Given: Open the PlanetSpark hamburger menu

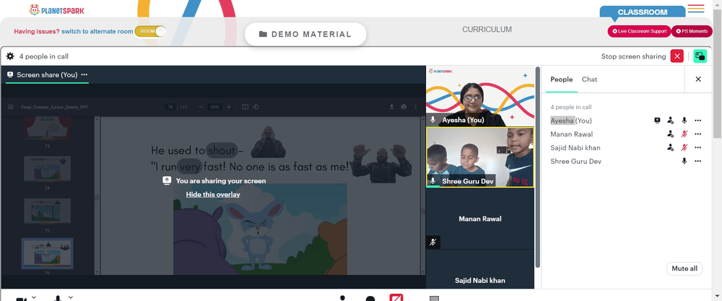Looking at the screenshot, I should point(696,9).
